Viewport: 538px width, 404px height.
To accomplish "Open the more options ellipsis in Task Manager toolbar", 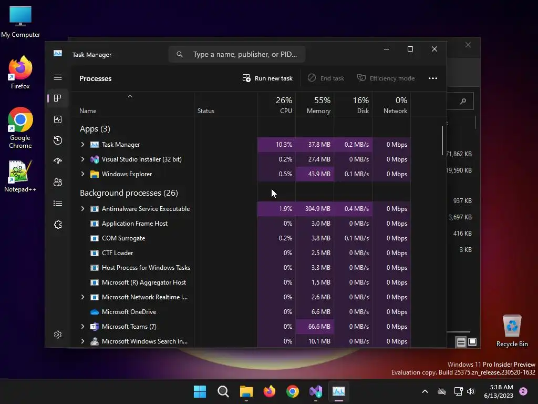I will coord(433,78).
